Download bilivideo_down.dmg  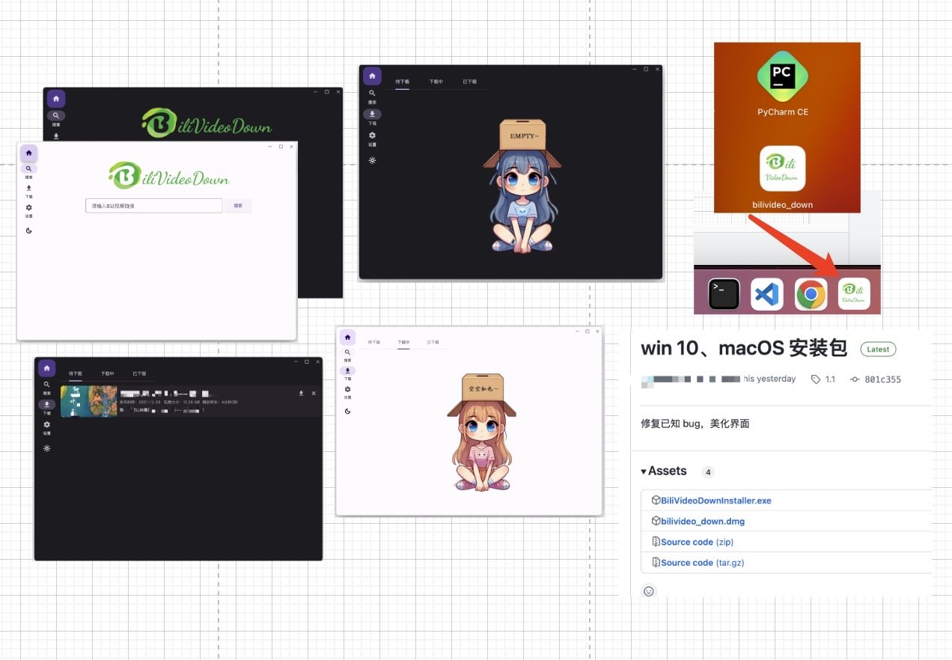pyautogui.click(x=703, y=521)
